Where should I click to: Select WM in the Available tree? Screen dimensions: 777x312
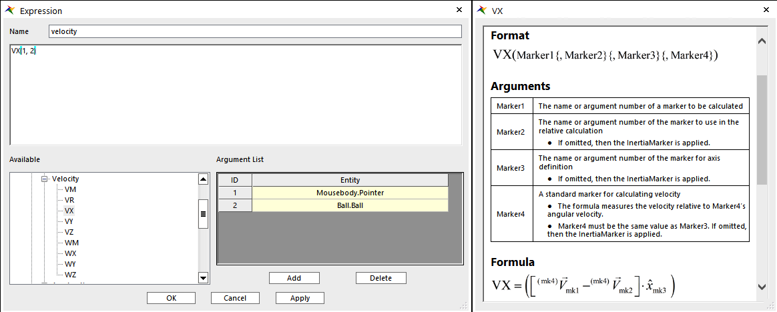tap(71, 243)
